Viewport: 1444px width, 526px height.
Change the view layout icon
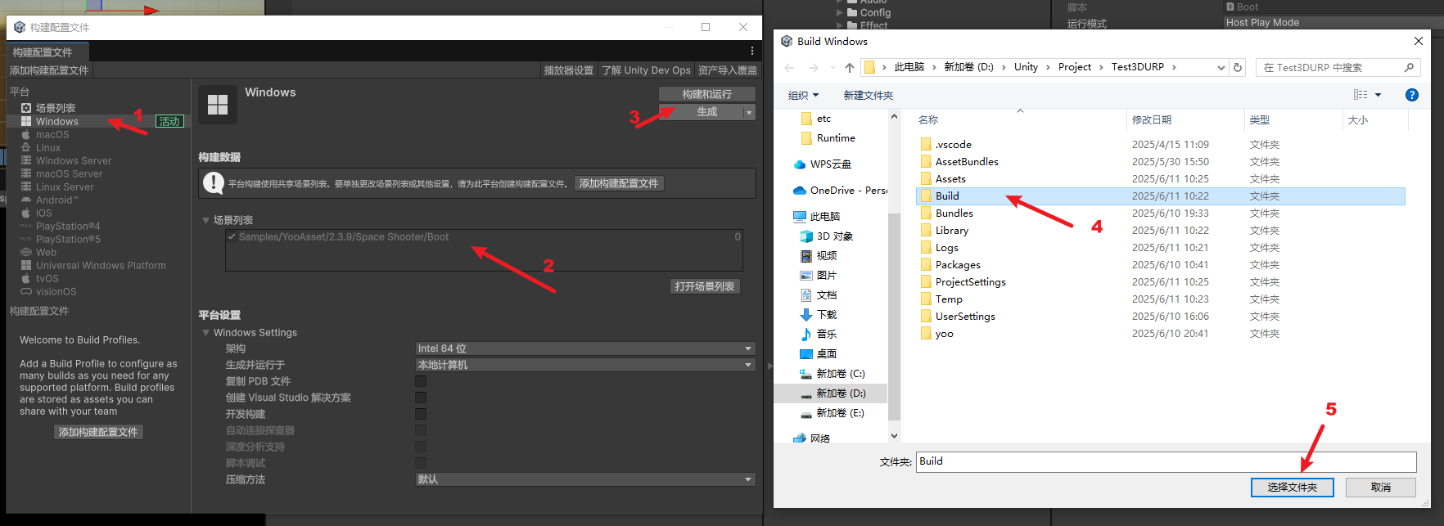pyautogui.click(x=1361, y=95)
